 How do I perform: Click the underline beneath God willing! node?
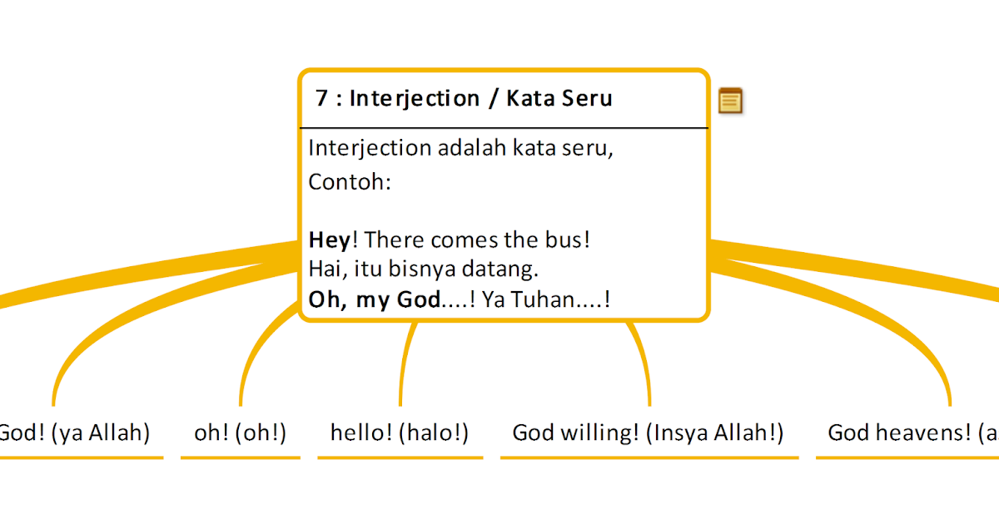649,457
